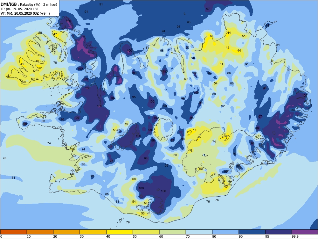Viewport: 318px width, 239px height.
Task: Click the map humidity value '85'
Action: (x=107, y=194)
